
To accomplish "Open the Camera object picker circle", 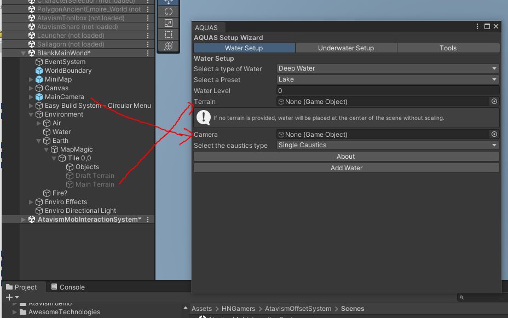I will [494, 134].
